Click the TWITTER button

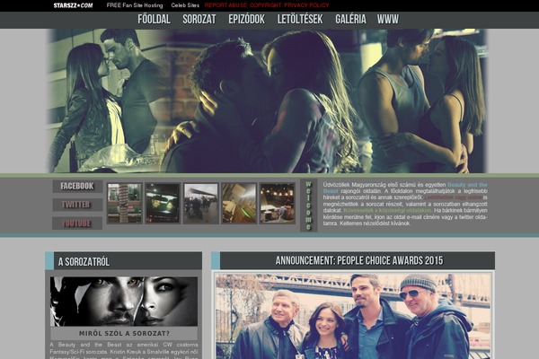click(77, 205)
